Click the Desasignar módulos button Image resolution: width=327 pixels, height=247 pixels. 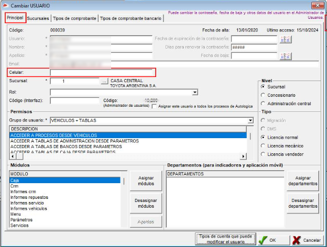tap(146, 203)
